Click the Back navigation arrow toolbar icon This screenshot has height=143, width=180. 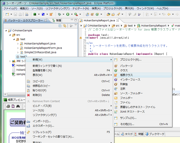tap(169, 14)
